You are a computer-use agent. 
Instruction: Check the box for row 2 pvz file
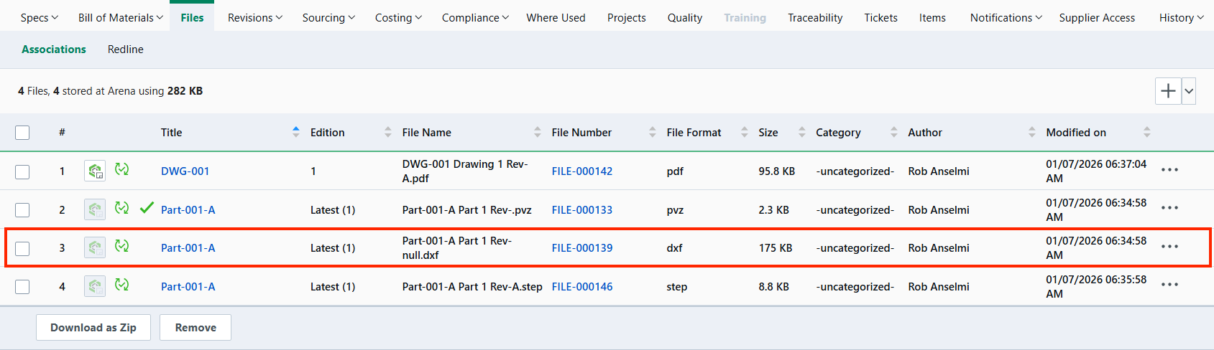click(22, 210)
